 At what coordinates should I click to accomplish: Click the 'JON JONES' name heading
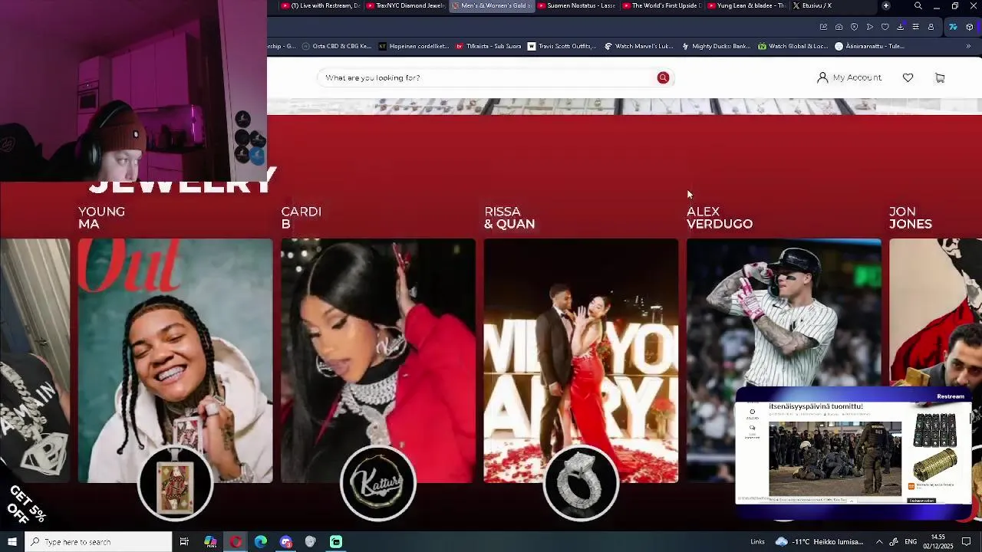click(911, 218)
